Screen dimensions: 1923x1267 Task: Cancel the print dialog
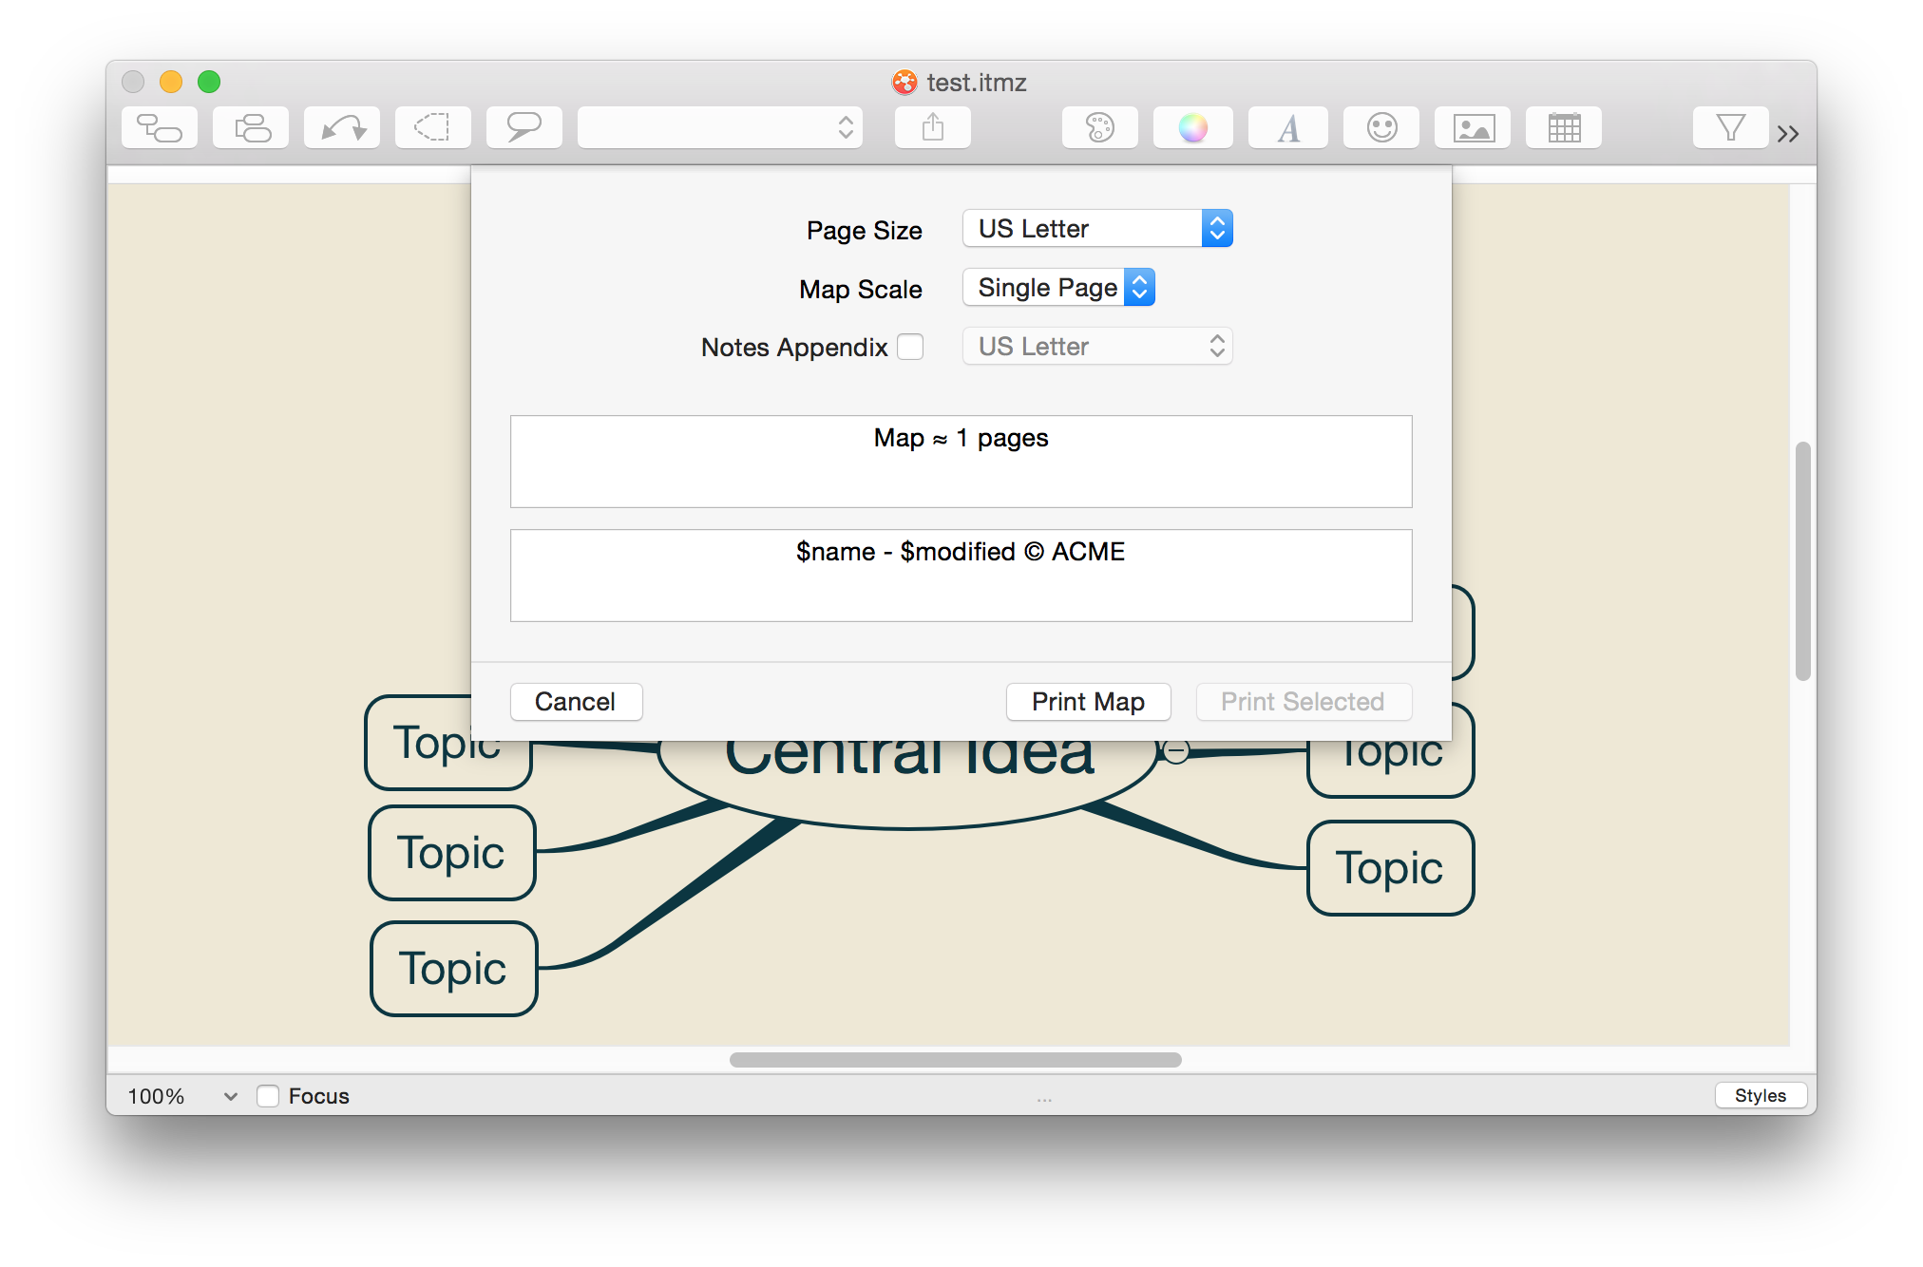click(x=576, y=702)
